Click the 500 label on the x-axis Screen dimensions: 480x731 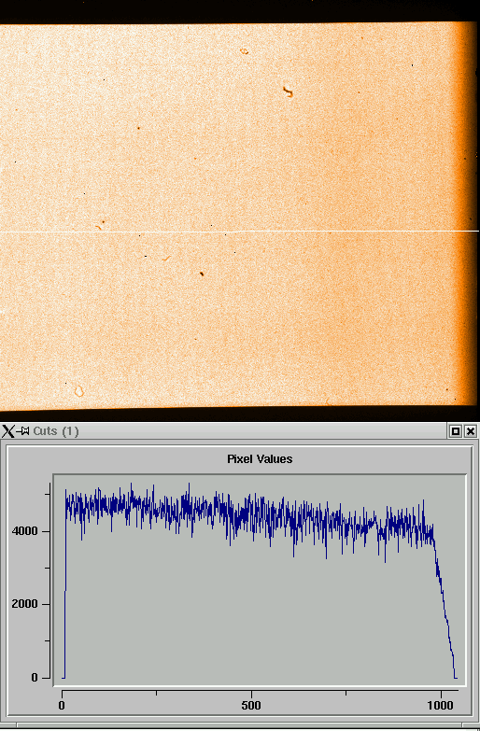tap(251, 706)
